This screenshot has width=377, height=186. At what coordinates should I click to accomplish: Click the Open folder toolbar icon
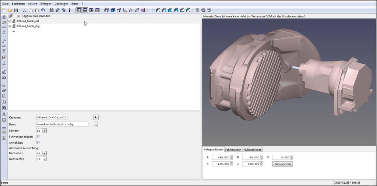coord(10,10)
